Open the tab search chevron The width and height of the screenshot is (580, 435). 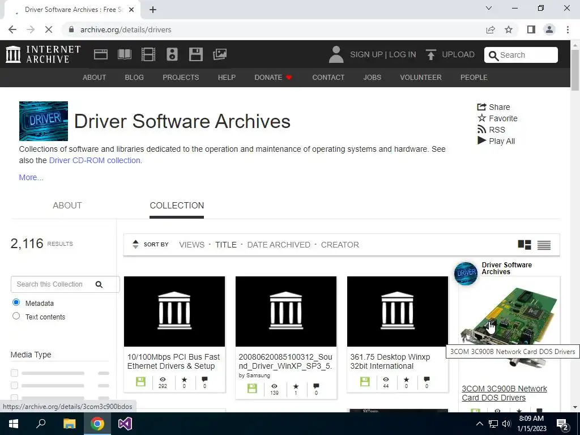point(489,8)
